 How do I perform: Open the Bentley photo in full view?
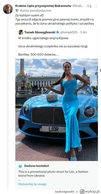pos(57,110)
